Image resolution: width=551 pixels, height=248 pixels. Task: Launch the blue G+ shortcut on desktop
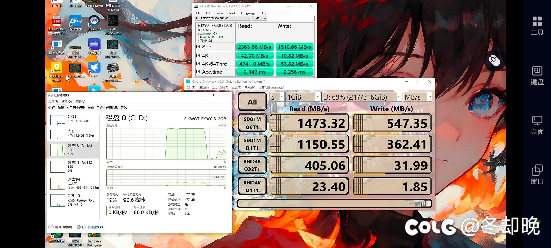[75, 21]
